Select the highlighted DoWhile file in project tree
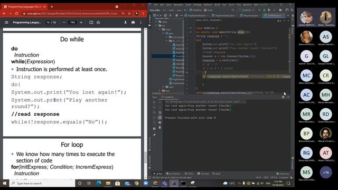 [168, 56]
